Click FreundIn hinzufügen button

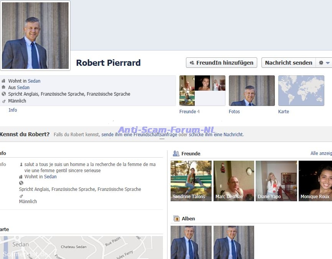222,63
